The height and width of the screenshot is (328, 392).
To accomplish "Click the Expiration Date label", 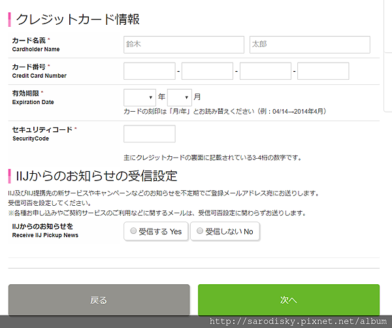I will click(33, 102).
